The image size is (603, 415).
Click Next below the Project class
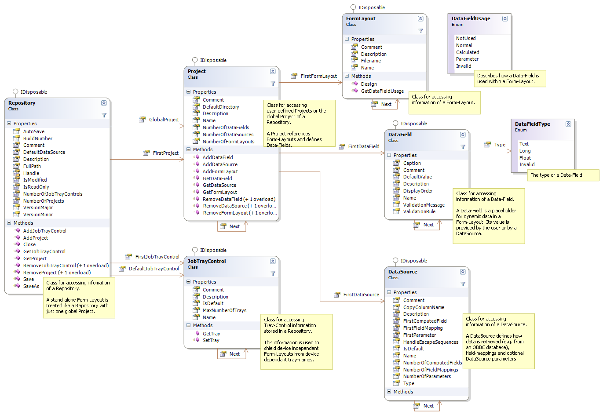[232, 226]
